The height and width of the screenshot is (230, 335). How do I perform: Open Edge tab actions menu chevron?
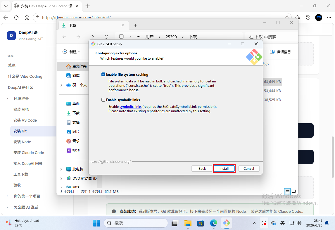[x=6, y=6]
